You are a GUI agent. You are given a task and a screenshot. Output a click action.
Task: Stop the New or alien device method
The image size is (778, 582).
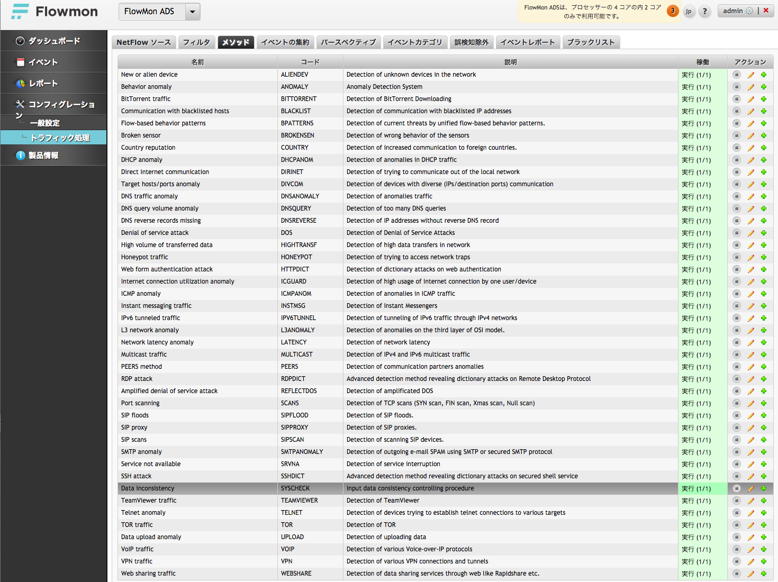tap(736, 75)
